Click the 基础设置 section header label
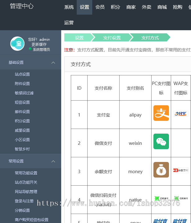The image size is (191, 223). click(x=16, y=63)
